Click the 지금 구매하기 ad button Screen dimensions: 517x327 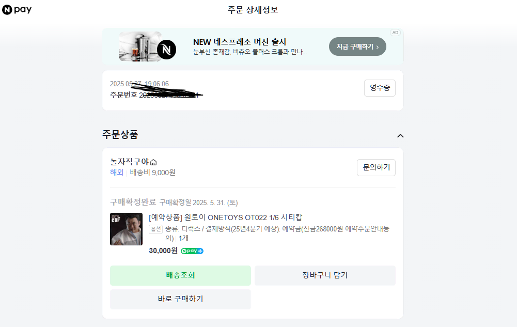tap(357, 46)
